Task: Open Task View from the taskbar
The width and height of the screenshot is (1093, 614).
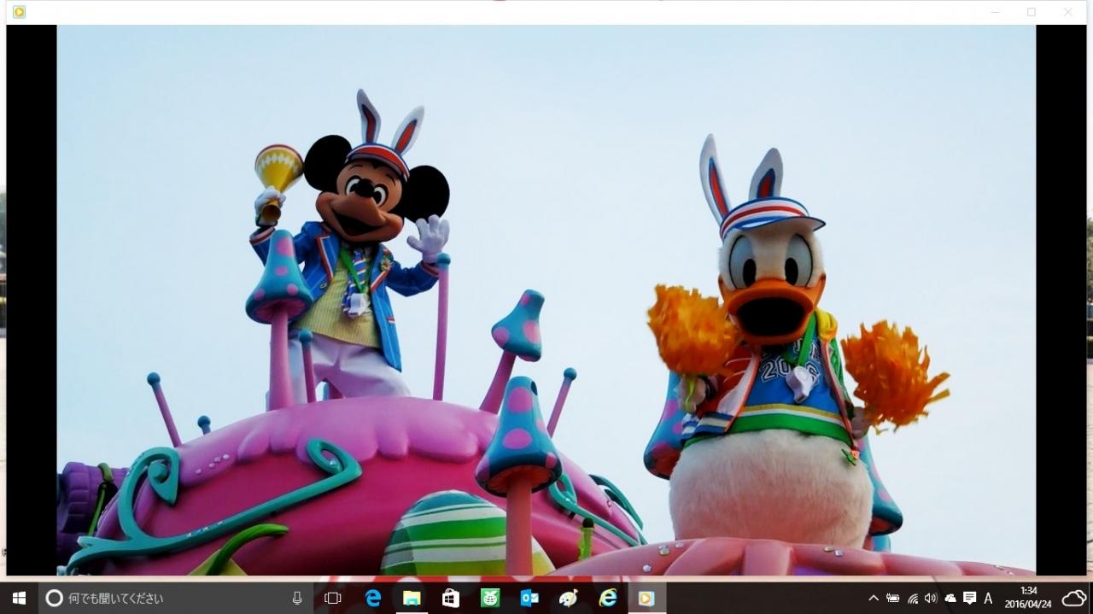Action: tap(333, 599)
